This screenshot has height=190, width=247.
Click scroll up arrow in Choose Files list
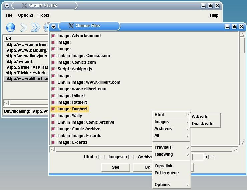coord(242,34)
